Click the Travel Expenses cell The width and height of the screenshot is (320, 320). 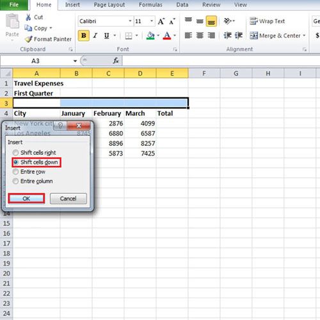36,83
